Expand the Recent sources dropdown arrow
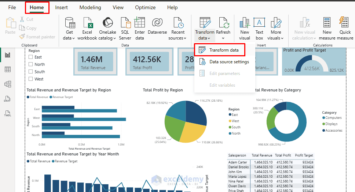 185,38
